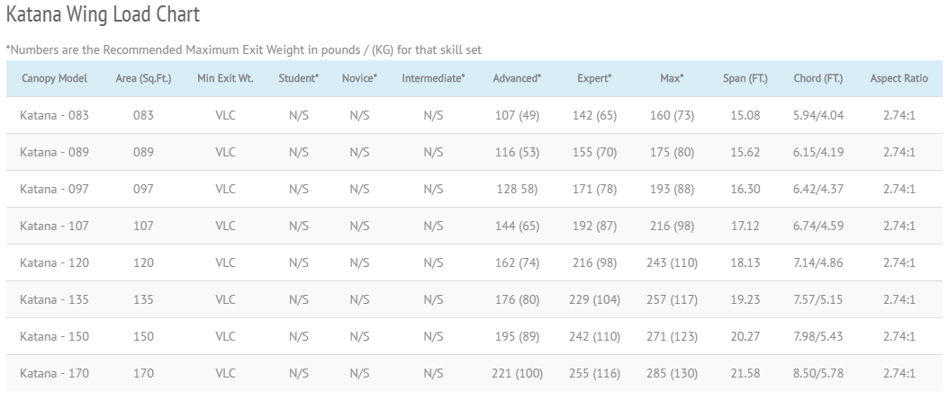Click the recommended maximum exit weight footnote
The image size is (948, 409).
243,50
